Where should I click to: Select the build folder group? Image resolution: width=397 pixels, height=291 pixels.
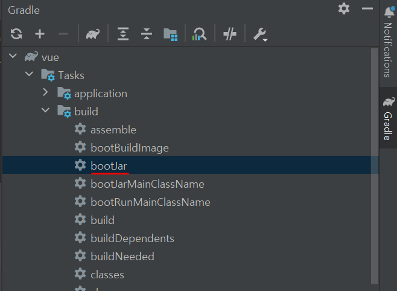point(186,112)
